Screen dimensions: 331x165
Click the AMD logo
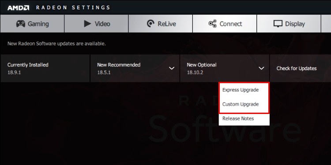19,8
